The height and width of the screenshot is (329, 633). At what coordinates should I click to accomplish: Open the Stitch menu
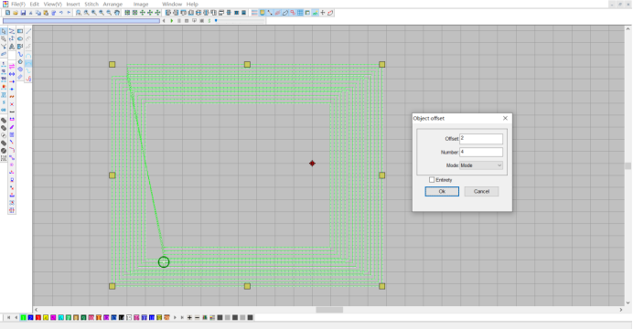91,4
